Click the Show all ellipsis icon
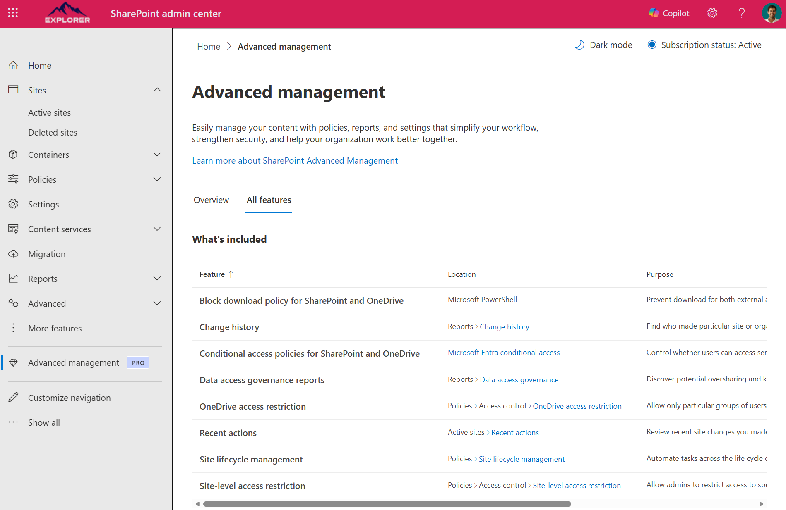 coord(14,422)
